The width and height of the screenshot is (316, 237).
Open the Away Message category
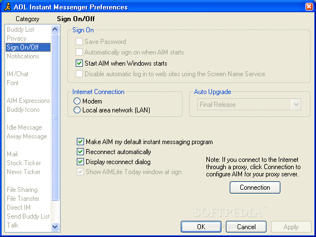[x=27, y=136]
